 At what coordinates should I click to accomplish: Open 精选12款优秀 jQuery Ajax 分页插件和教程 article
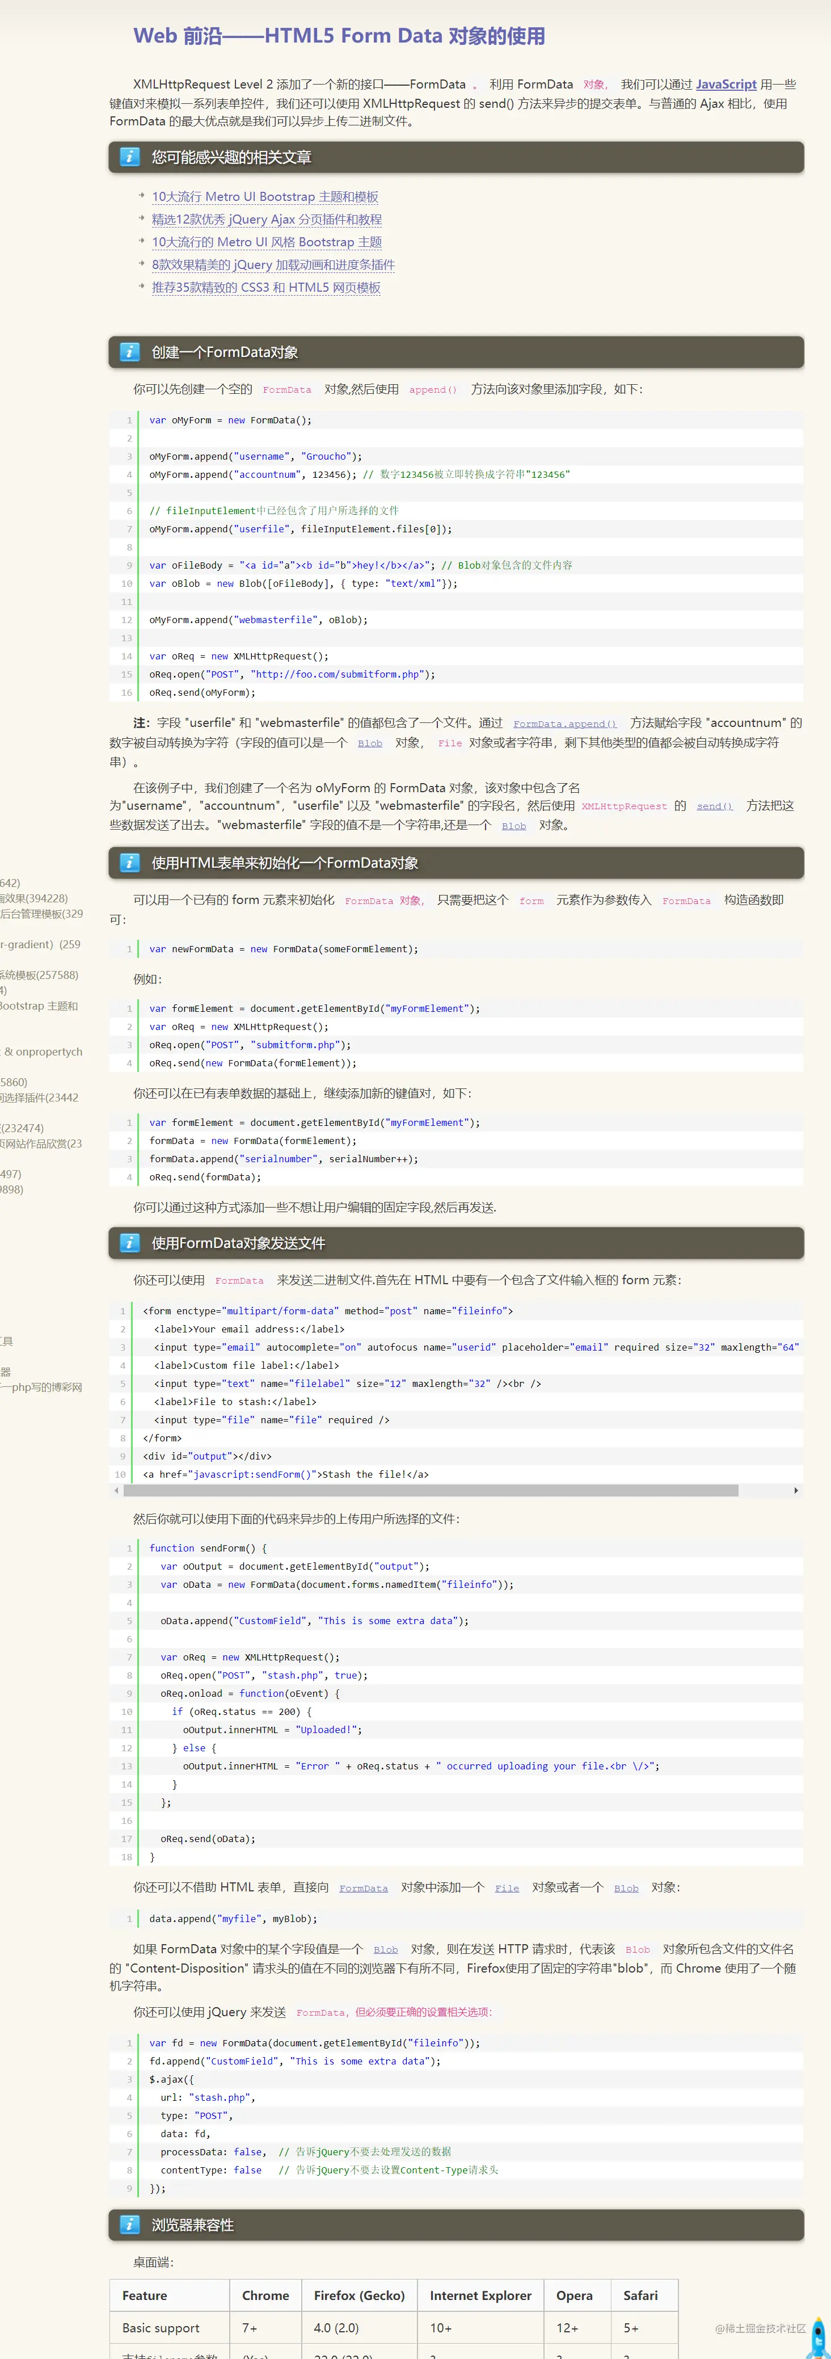coord(267,220)
